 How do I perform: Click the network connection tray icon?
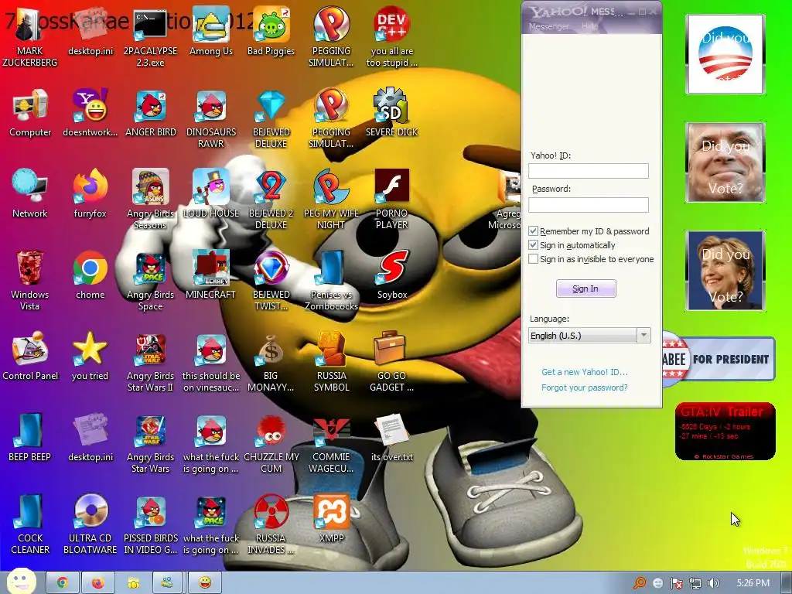[695, 583]
